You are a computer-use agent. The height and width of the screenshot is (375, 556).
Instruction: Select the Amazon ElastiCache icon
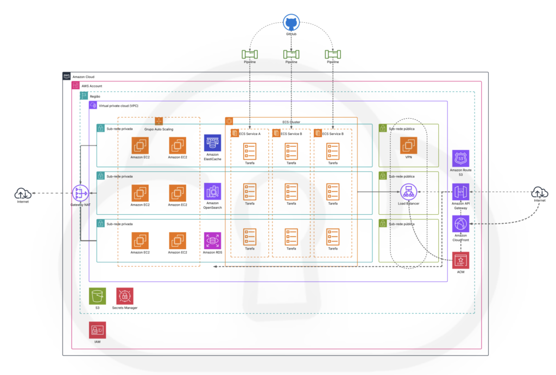[x=212, y=143]
